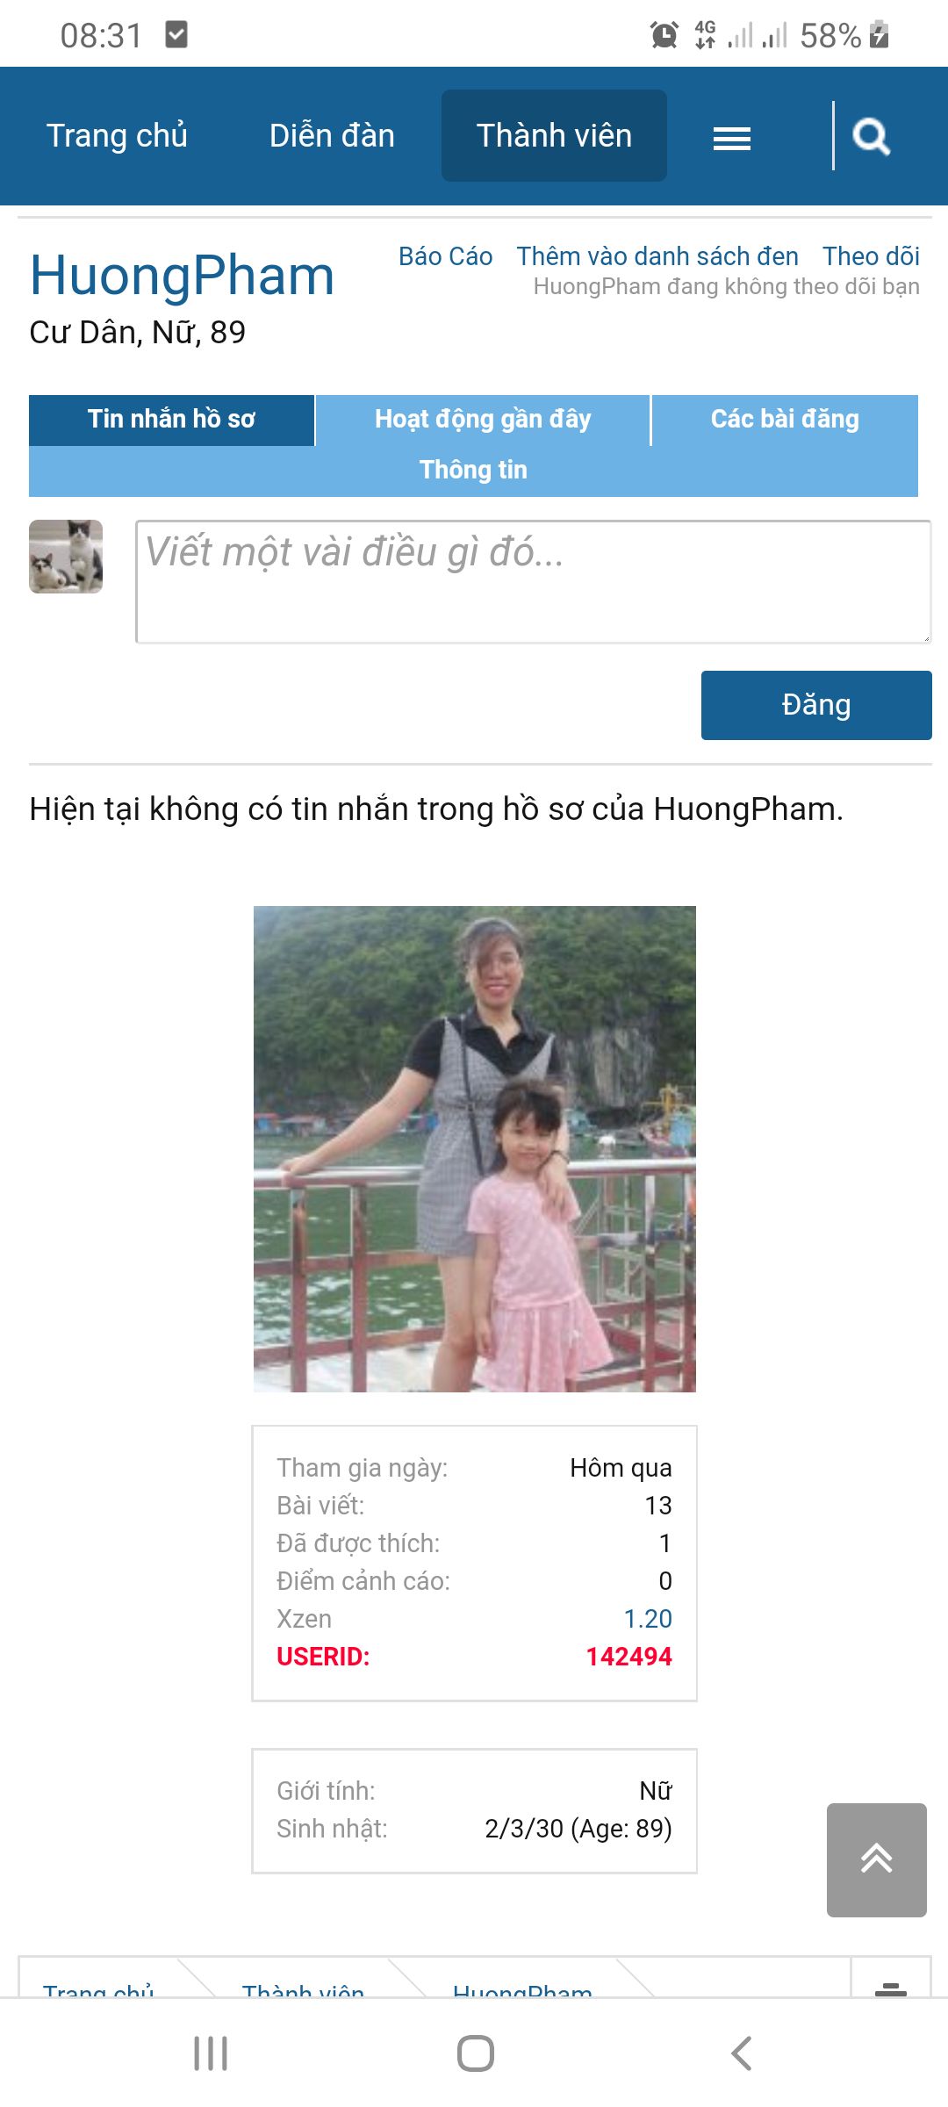Focus the profile message text box
The image size is (948, 2107).
(534, 582)
